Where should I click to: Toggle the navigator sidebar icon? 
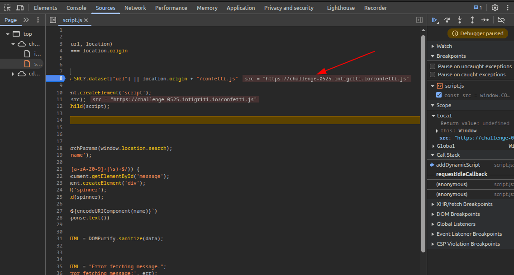pos(53,20)
